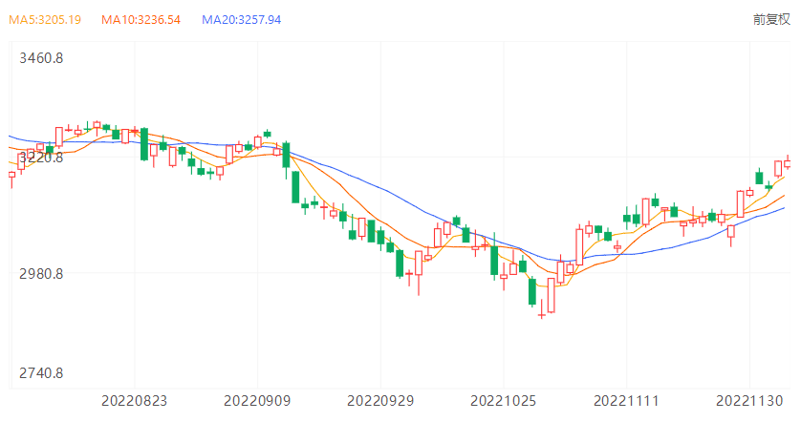Viewport: 801px width, 422px height.
Task: Click the MA10:3236.54 indicator label
Action: 141,19
